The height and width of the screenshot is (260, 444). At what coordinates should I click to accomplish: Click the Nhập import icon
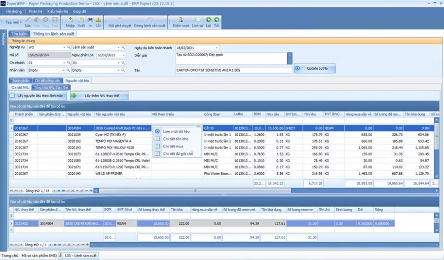[x=70, y=20]
